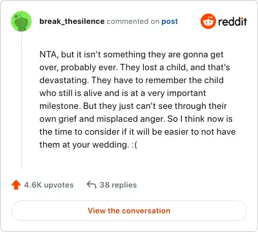Screen dimensions: 258x232
Task: Click the word "milestone" in the comment
Action: [60, 106]
